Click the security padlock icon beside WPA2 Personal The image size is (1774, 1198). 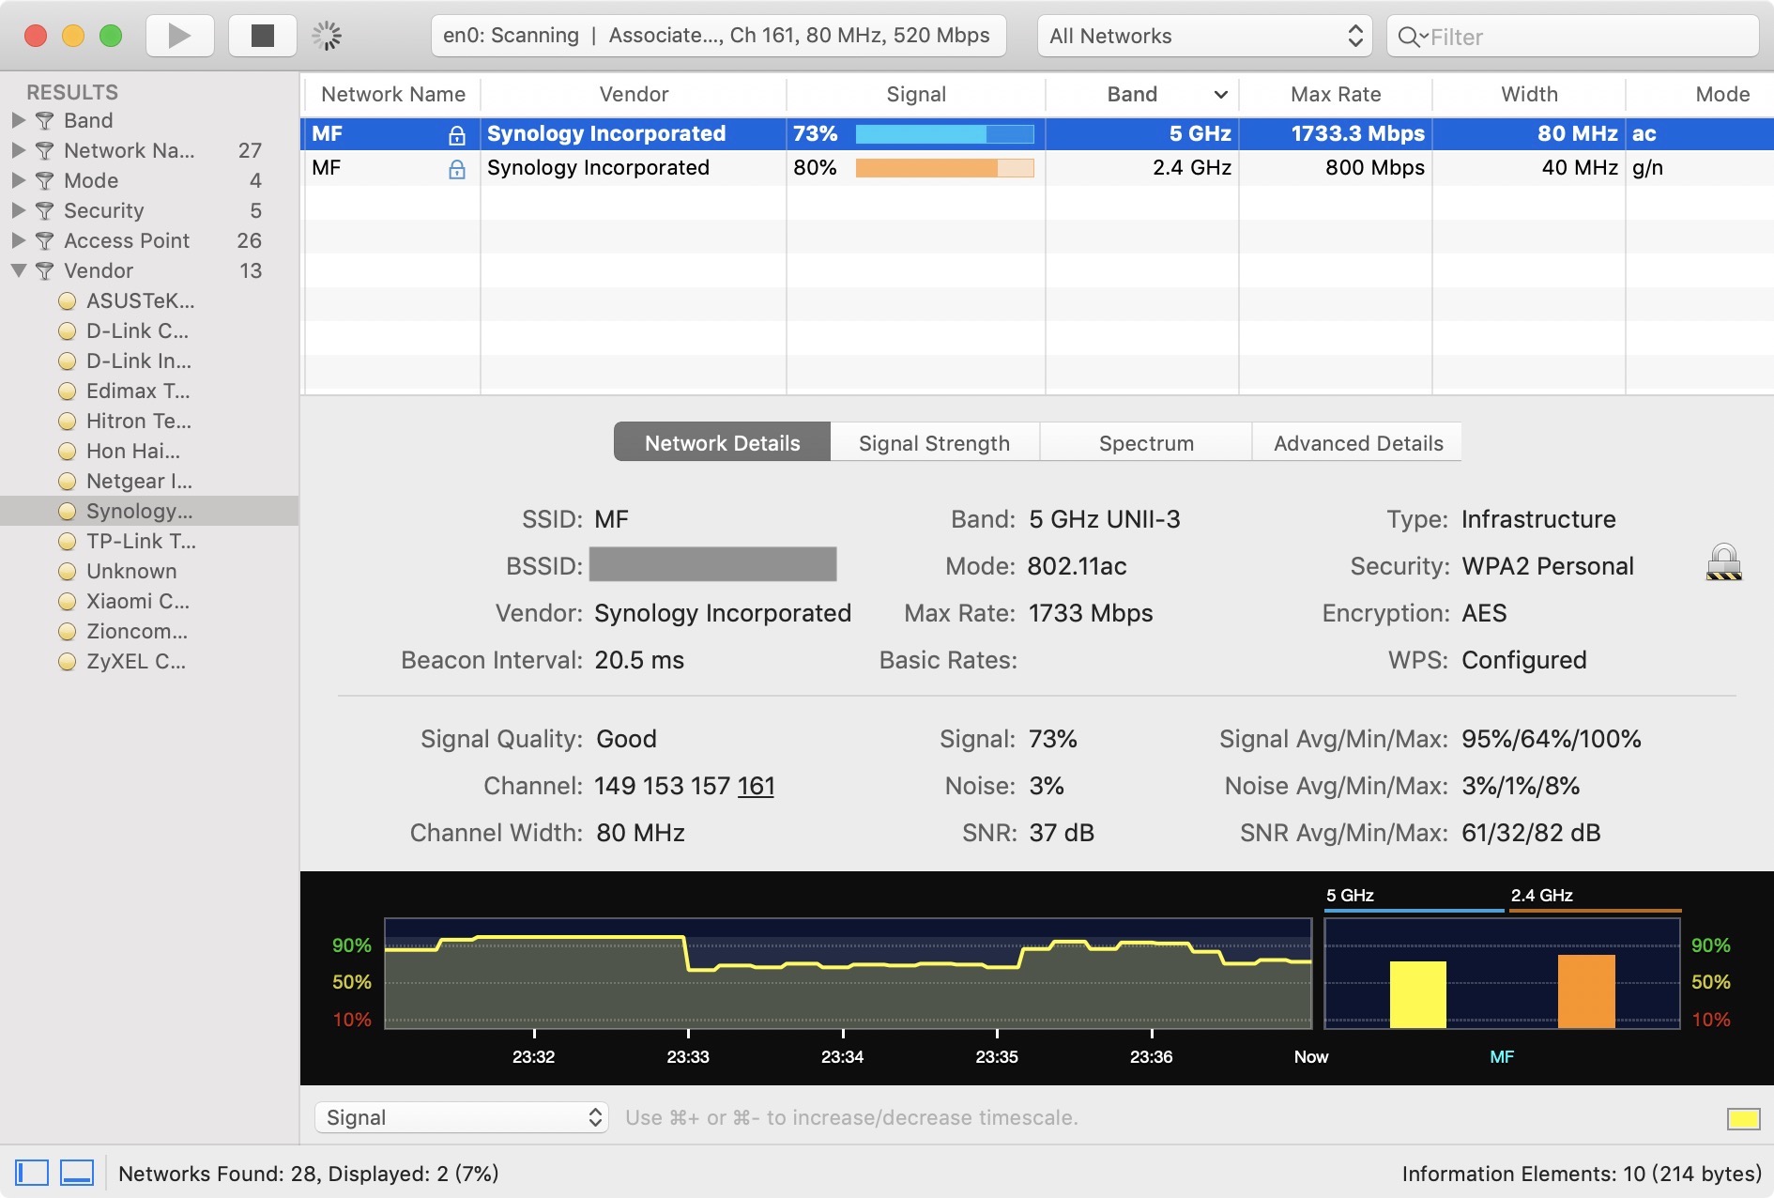(1723, 563)
